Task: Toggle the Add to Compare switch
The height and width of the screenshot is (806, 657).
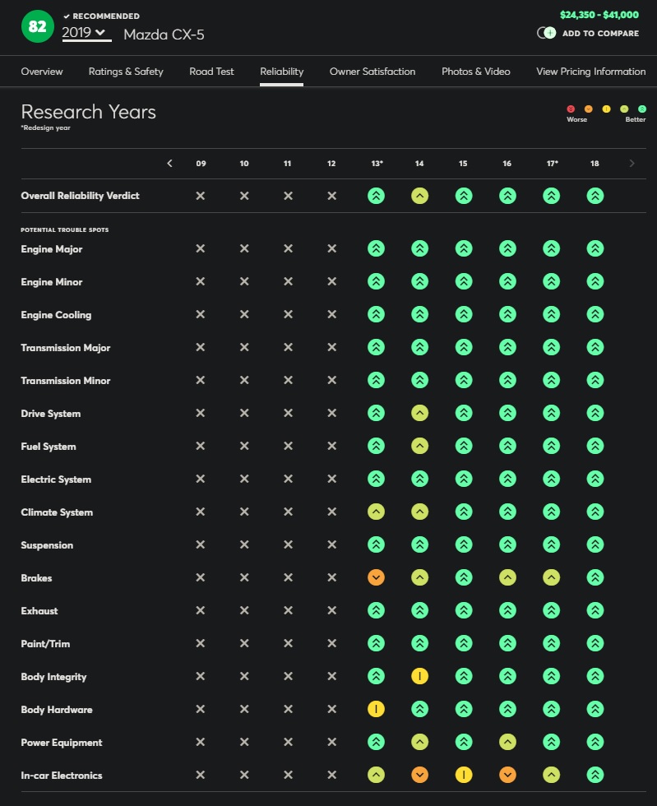Action: [547, 34]
